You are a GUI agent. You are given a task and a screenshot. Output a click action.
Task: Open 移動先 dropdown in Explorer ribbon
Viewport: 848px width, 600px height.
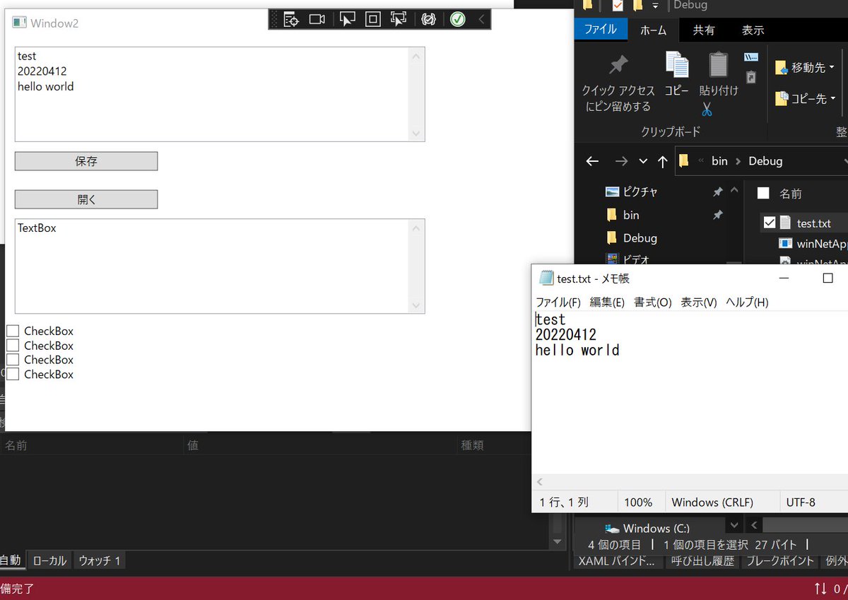point(806,68)
